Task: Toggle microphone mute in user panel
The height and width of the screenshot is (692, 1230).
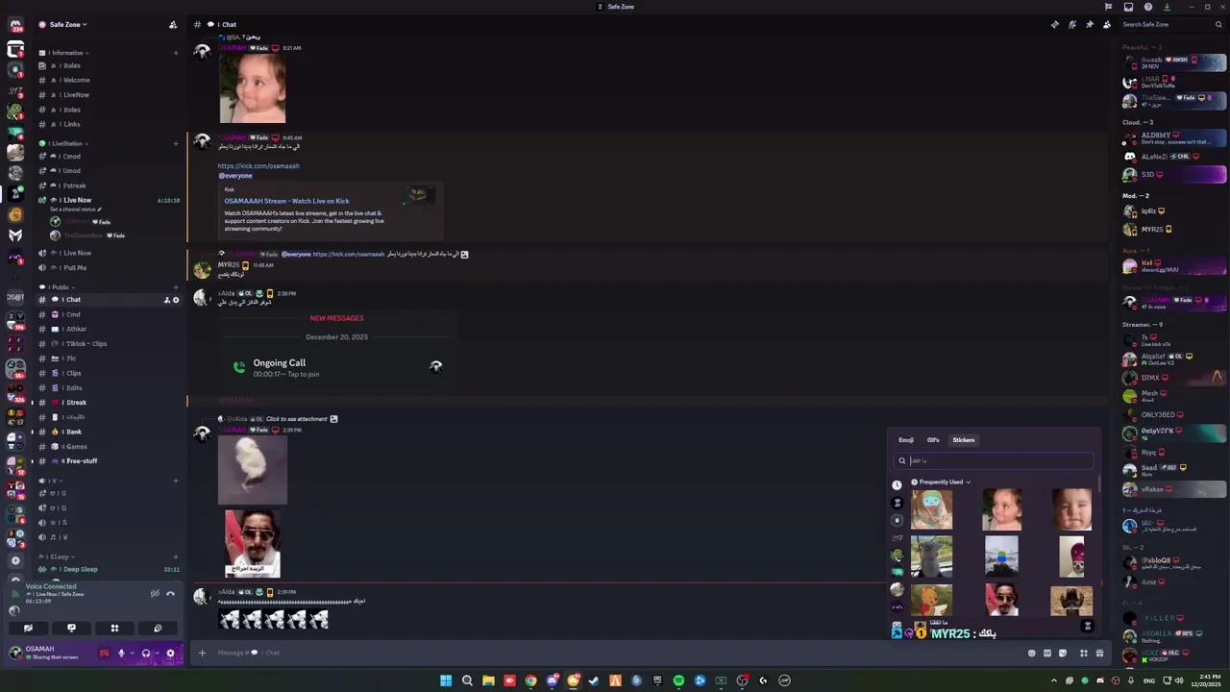Action: pos(121,654)
